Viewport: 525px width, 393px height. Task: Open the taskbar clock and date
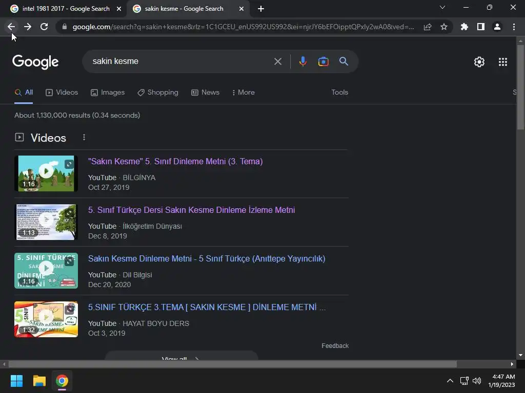click(x=501, y=381)
